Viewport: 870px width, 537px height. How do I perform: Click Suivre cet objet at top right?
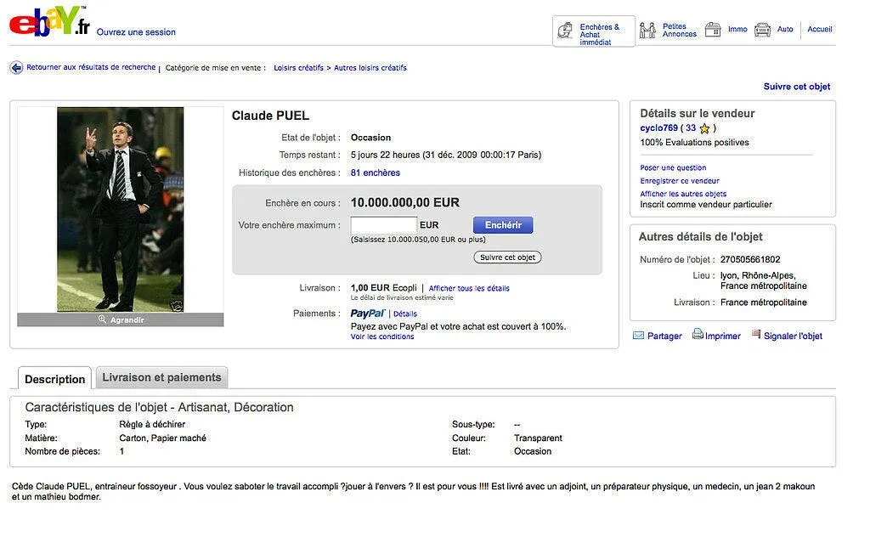tap(796, 86)
